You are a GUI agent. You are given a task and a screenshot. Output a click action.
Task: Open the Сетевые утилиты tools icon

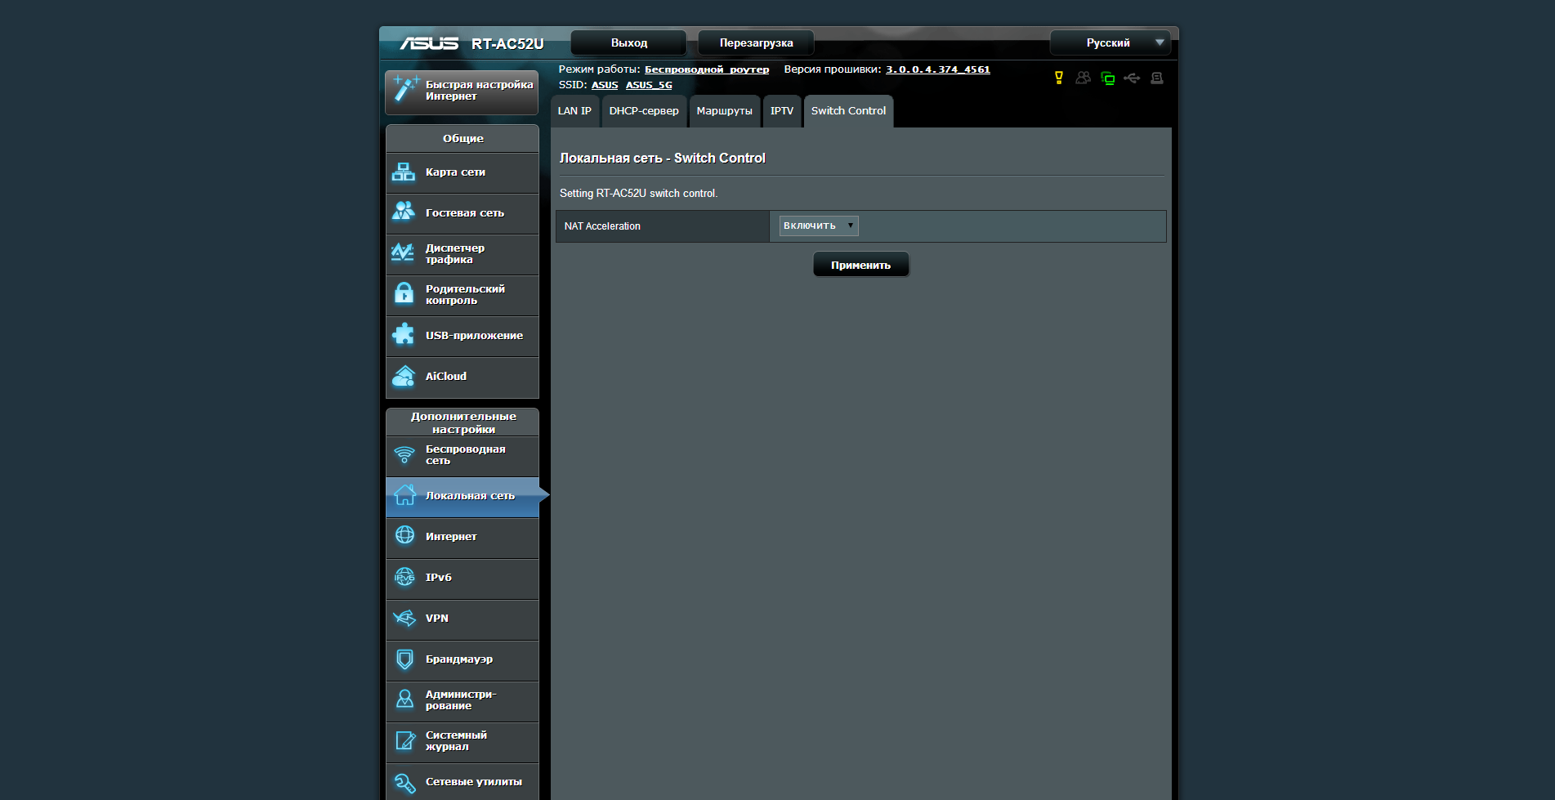click(x=404, y=783)
